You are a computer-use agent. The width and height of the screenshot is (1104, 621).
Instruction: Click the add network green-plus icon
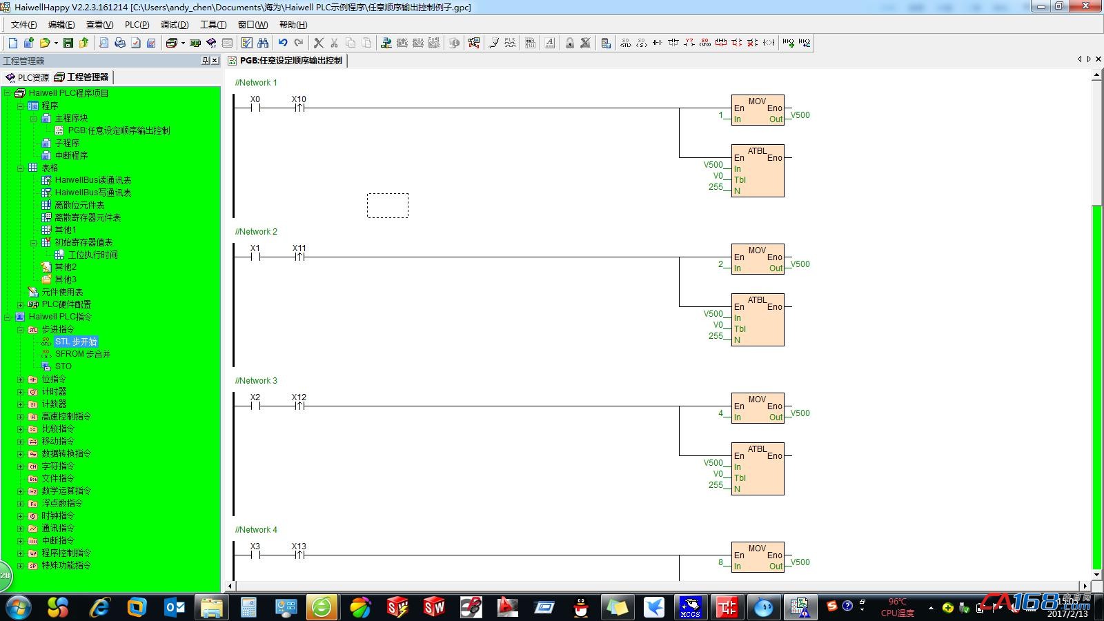pos(789,43)
